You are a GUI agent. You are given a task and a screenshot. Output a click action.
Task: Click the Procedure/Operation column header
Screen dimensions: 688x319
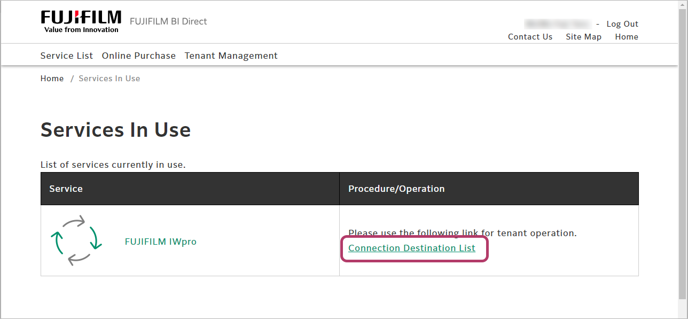396,189
